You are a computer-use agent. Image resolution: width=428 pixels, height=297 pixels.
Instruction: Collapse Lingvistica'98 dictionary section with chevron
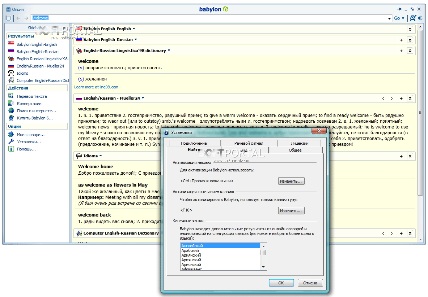pos(410,51)
